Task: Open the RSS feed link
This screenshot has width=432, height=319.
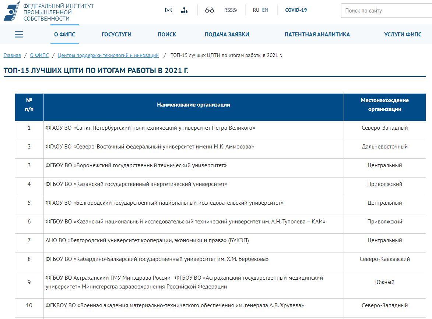Action: (x=231, y=10)
